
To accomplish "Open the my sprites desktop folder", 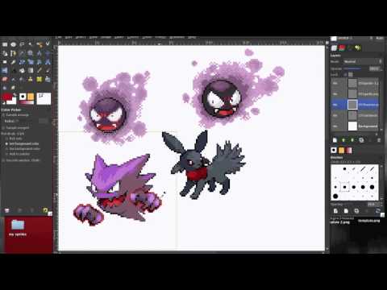I will 18,228.
